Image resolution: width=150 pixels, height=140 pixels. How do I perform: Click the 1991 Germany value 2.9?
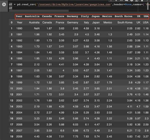coord(76,34)
